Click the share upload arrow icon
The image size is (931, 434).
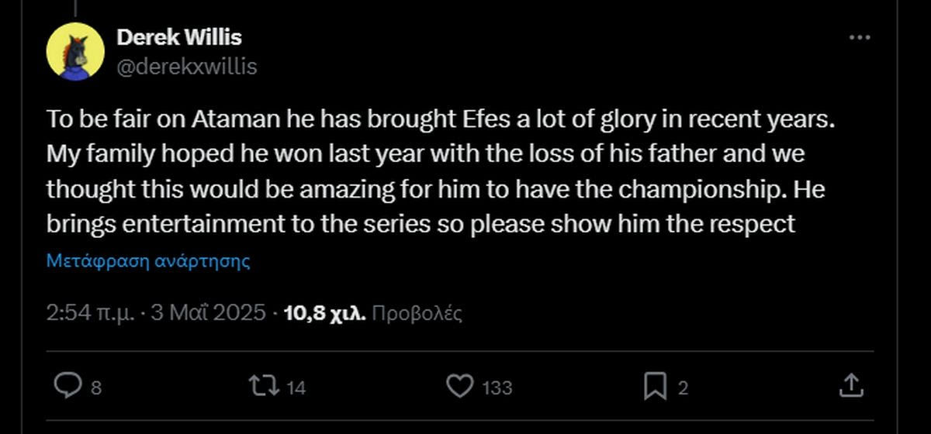[x=850, y=385]
